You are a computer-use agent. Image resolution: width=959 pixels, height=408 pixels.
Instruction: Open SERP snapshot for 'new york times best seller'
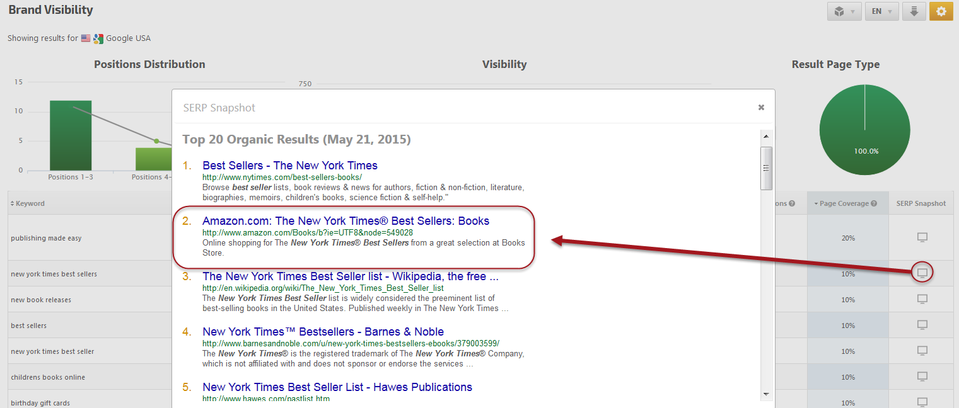(x=922, y=351)
